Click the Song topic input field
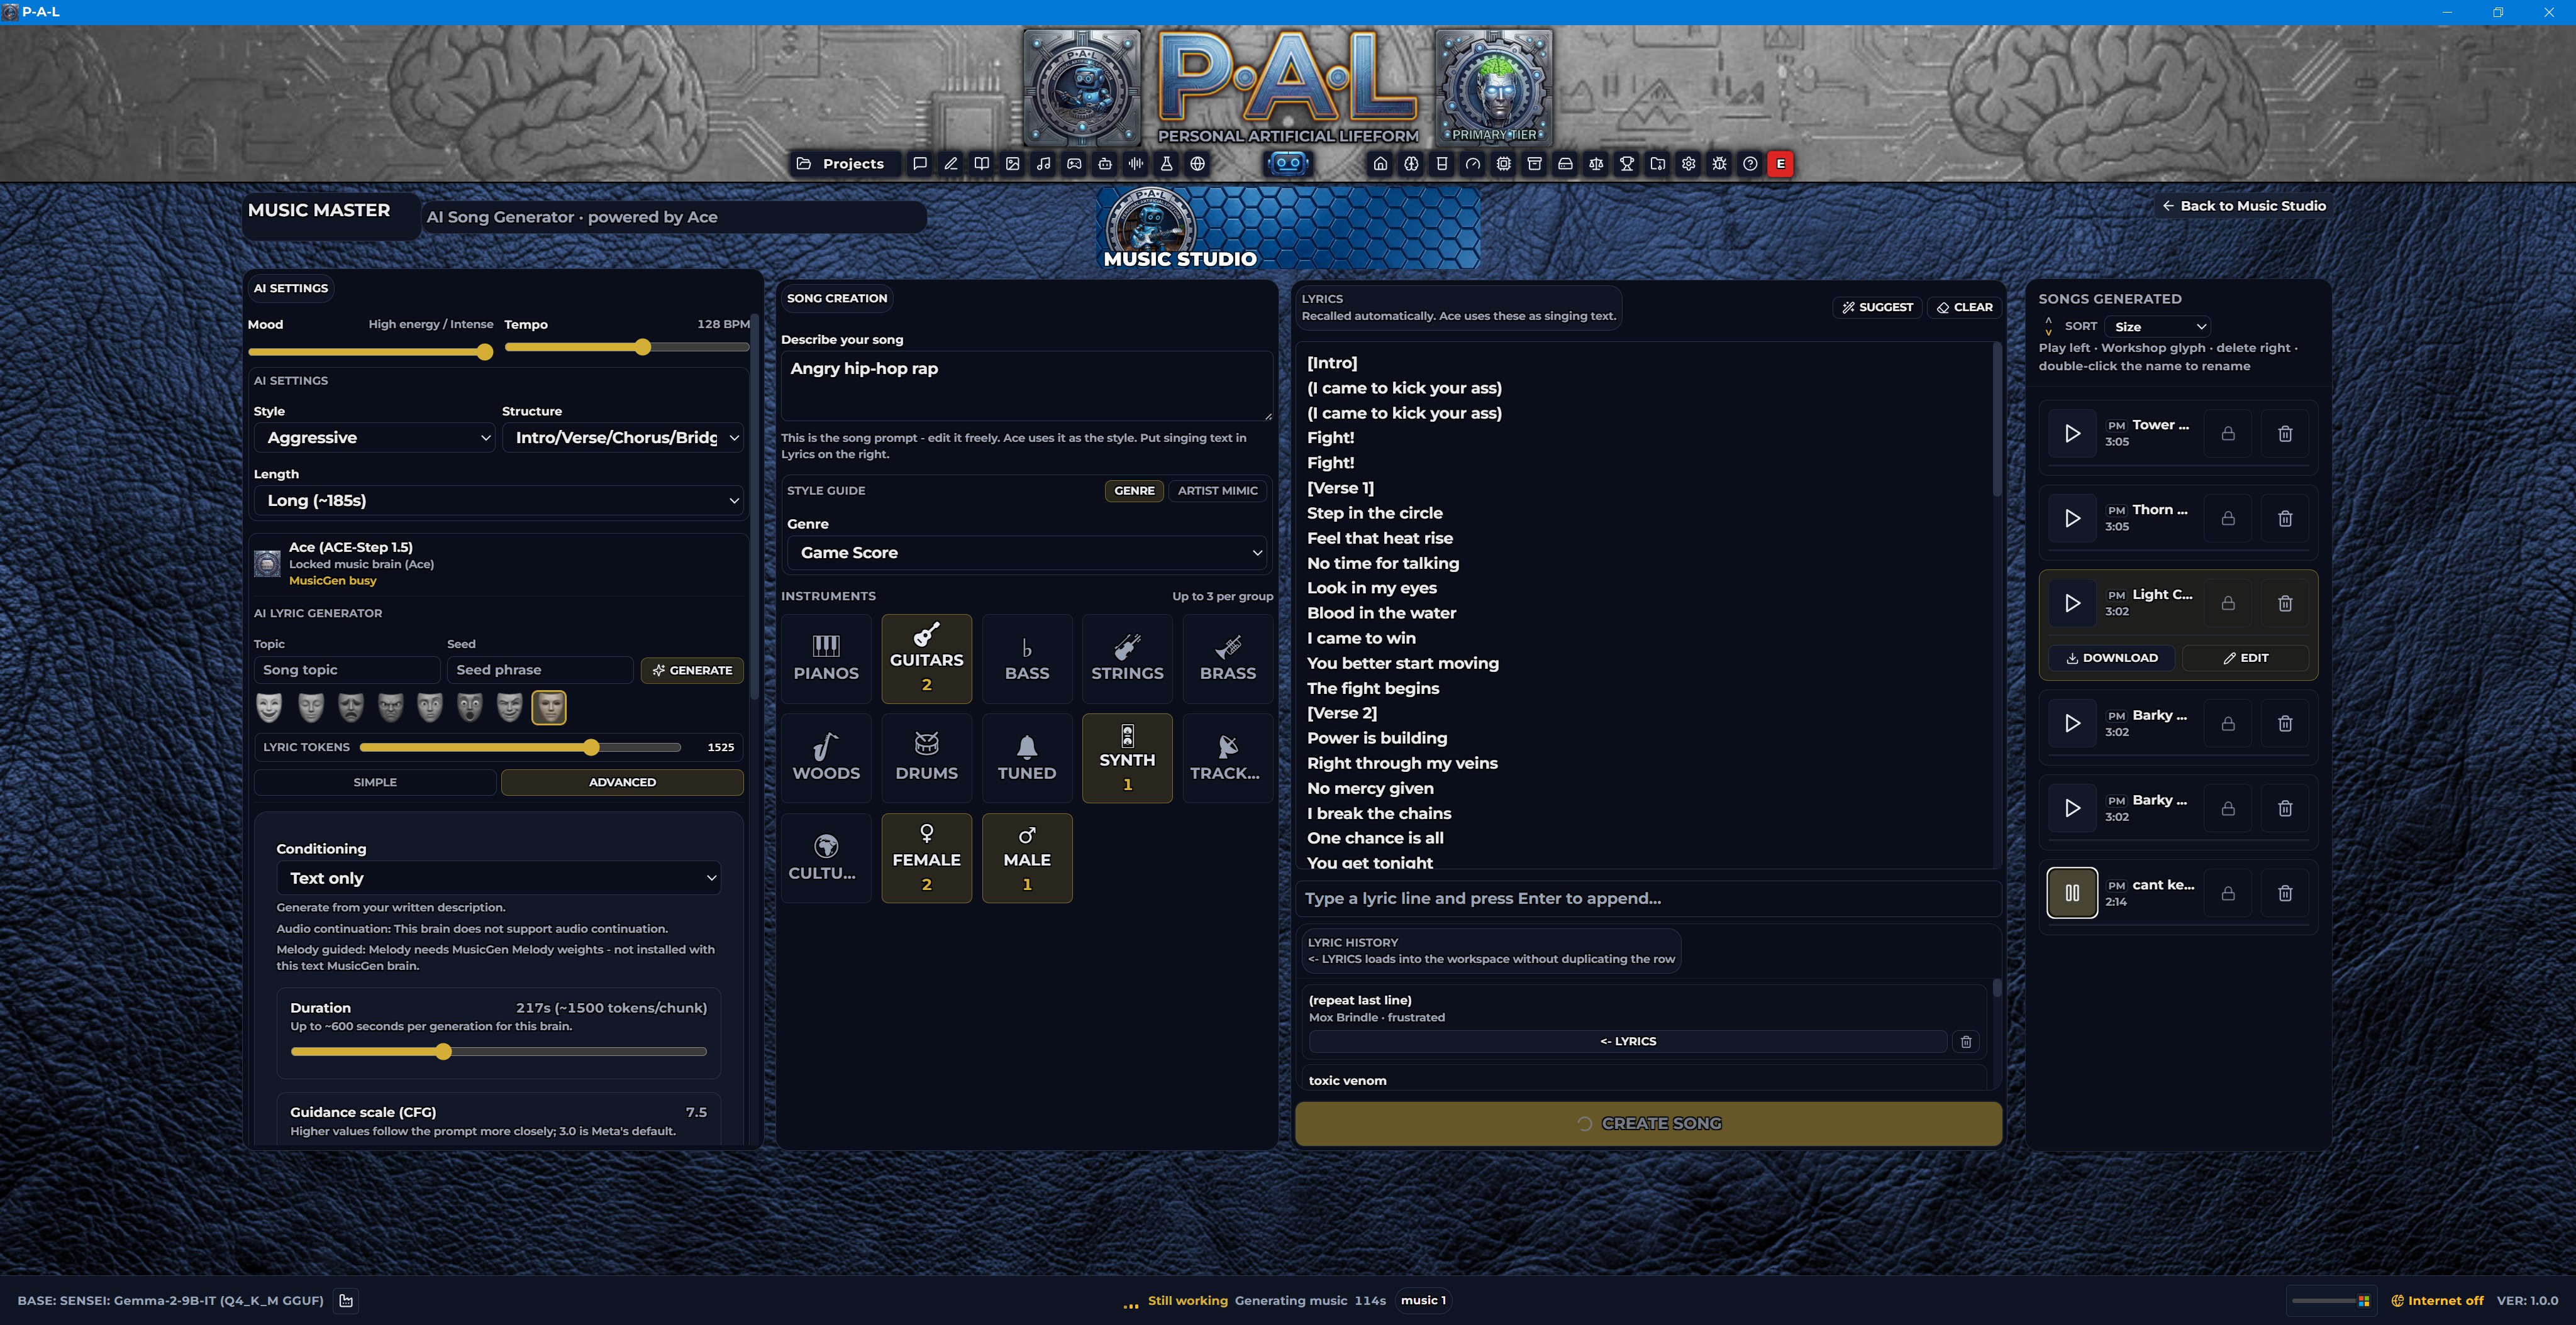Viewport: 2576px width, 1325px height. click(x=347, y=671)
